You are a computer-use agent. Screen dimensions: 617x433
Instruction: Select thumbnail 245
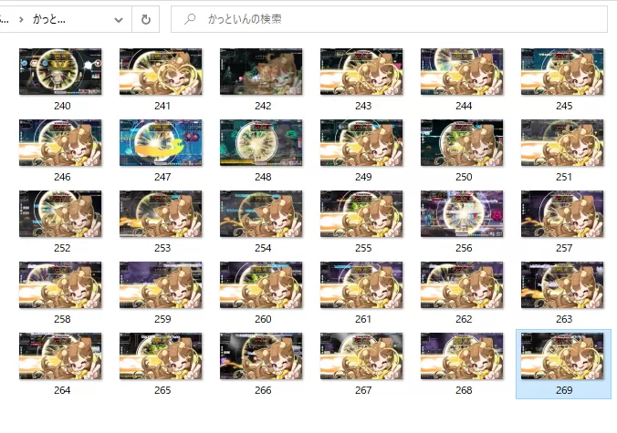[562, 71]
